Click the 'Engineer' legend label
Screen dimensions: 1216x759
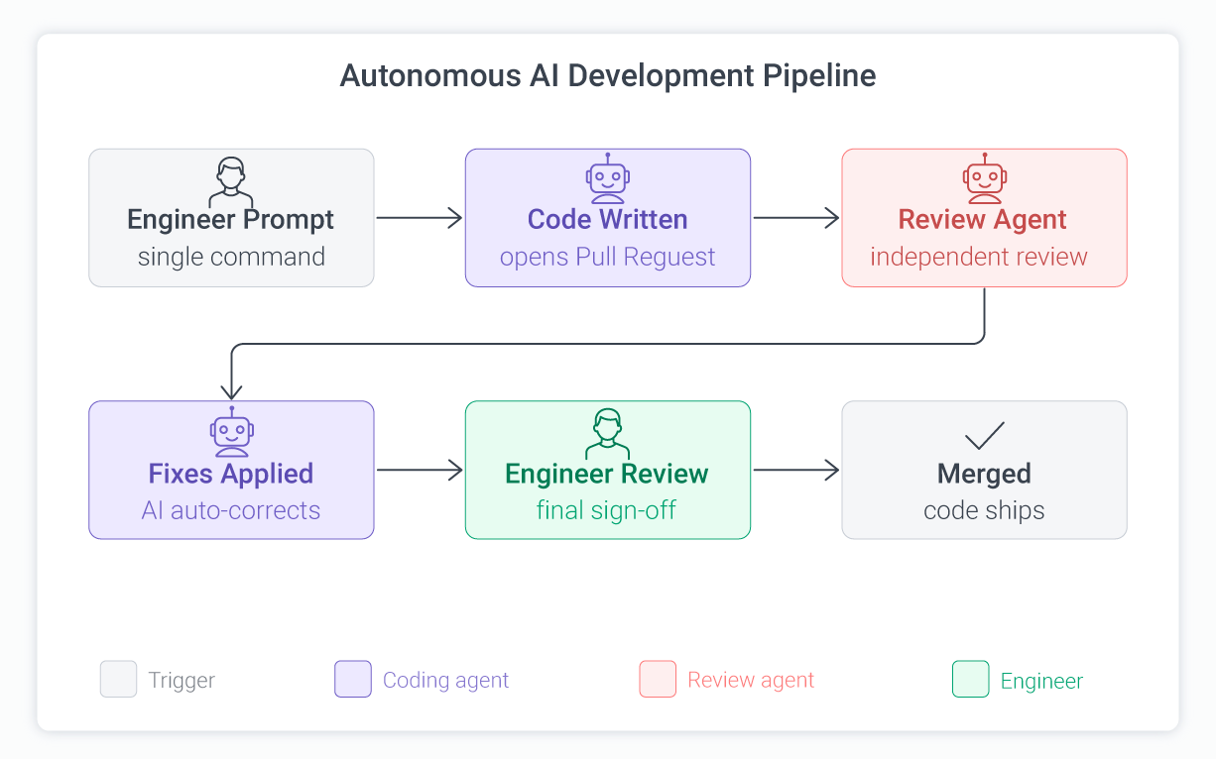tap(1041, 682)
